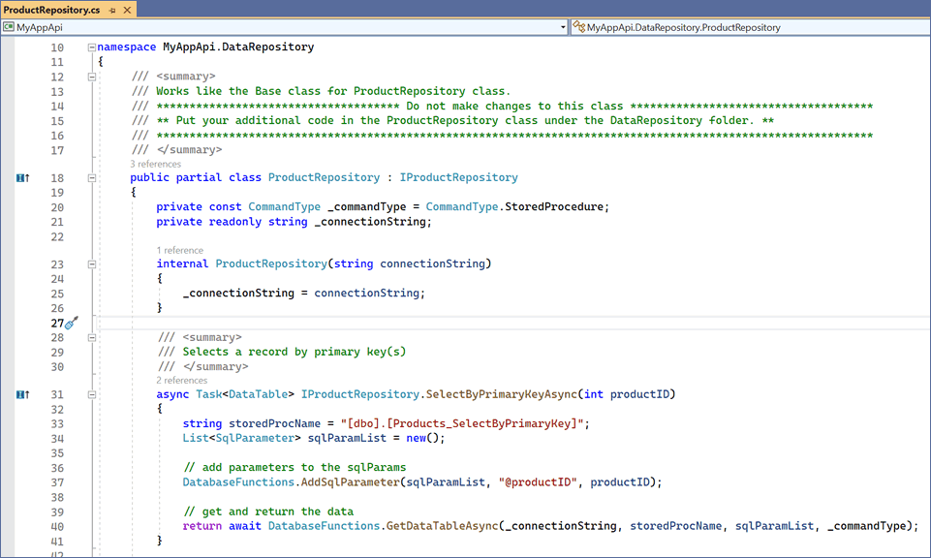Click the MyAppApi C# project icon

click(9, 27)
